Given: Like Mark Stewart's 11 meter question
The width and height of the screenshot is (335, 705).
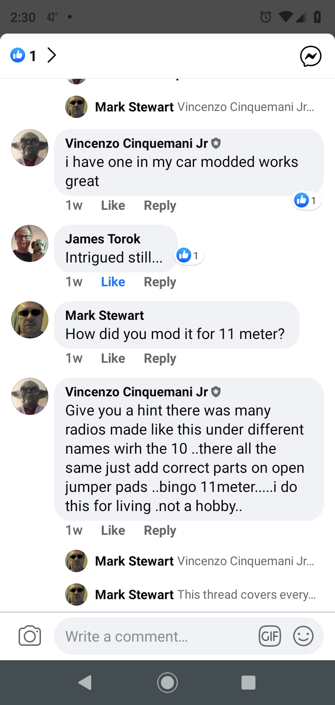Looking at the screenshot, I should pos(113,358).
